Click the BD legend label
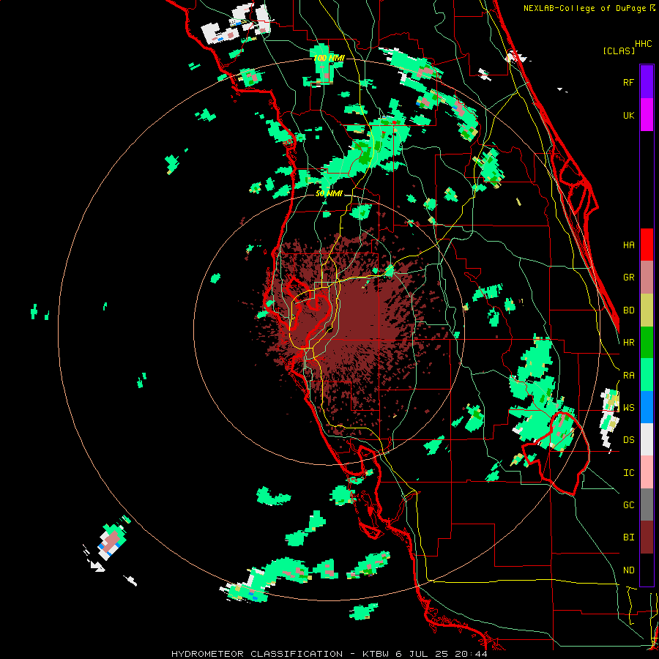Viewport: 659px width, 659px height. [629, 310]
